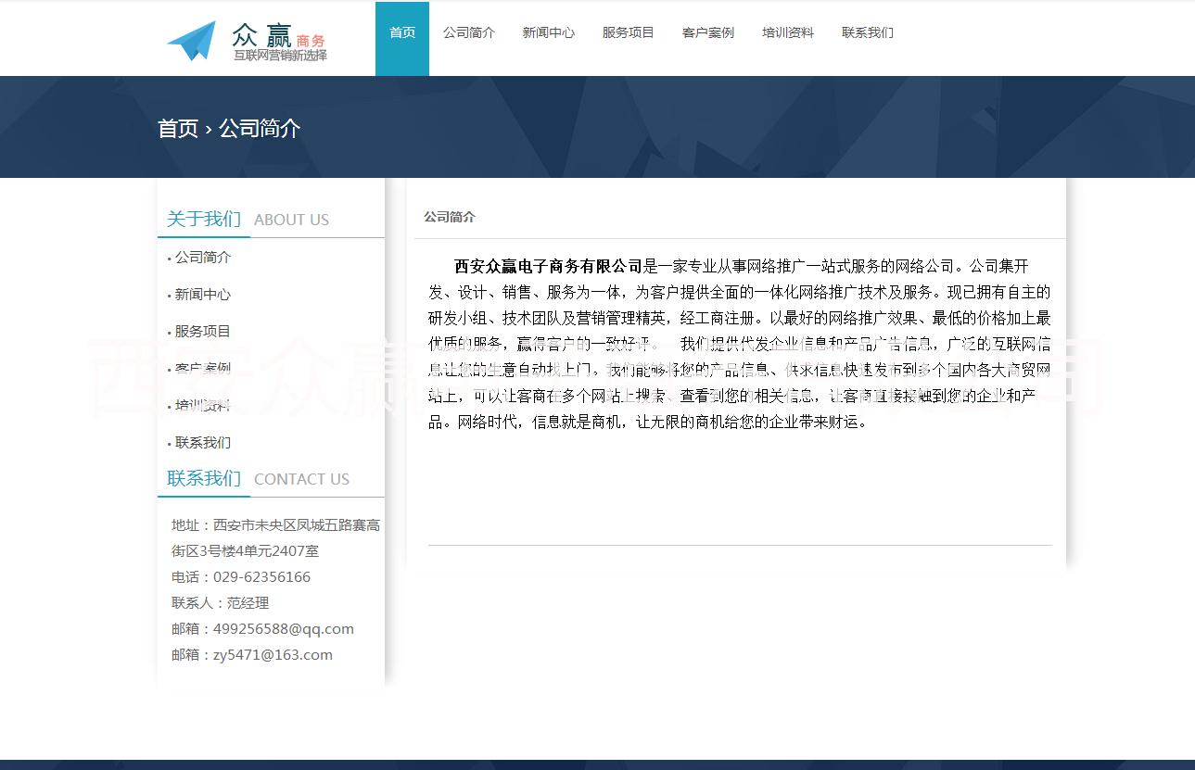Click 联系我们 in the top navigation

point(868,32)
